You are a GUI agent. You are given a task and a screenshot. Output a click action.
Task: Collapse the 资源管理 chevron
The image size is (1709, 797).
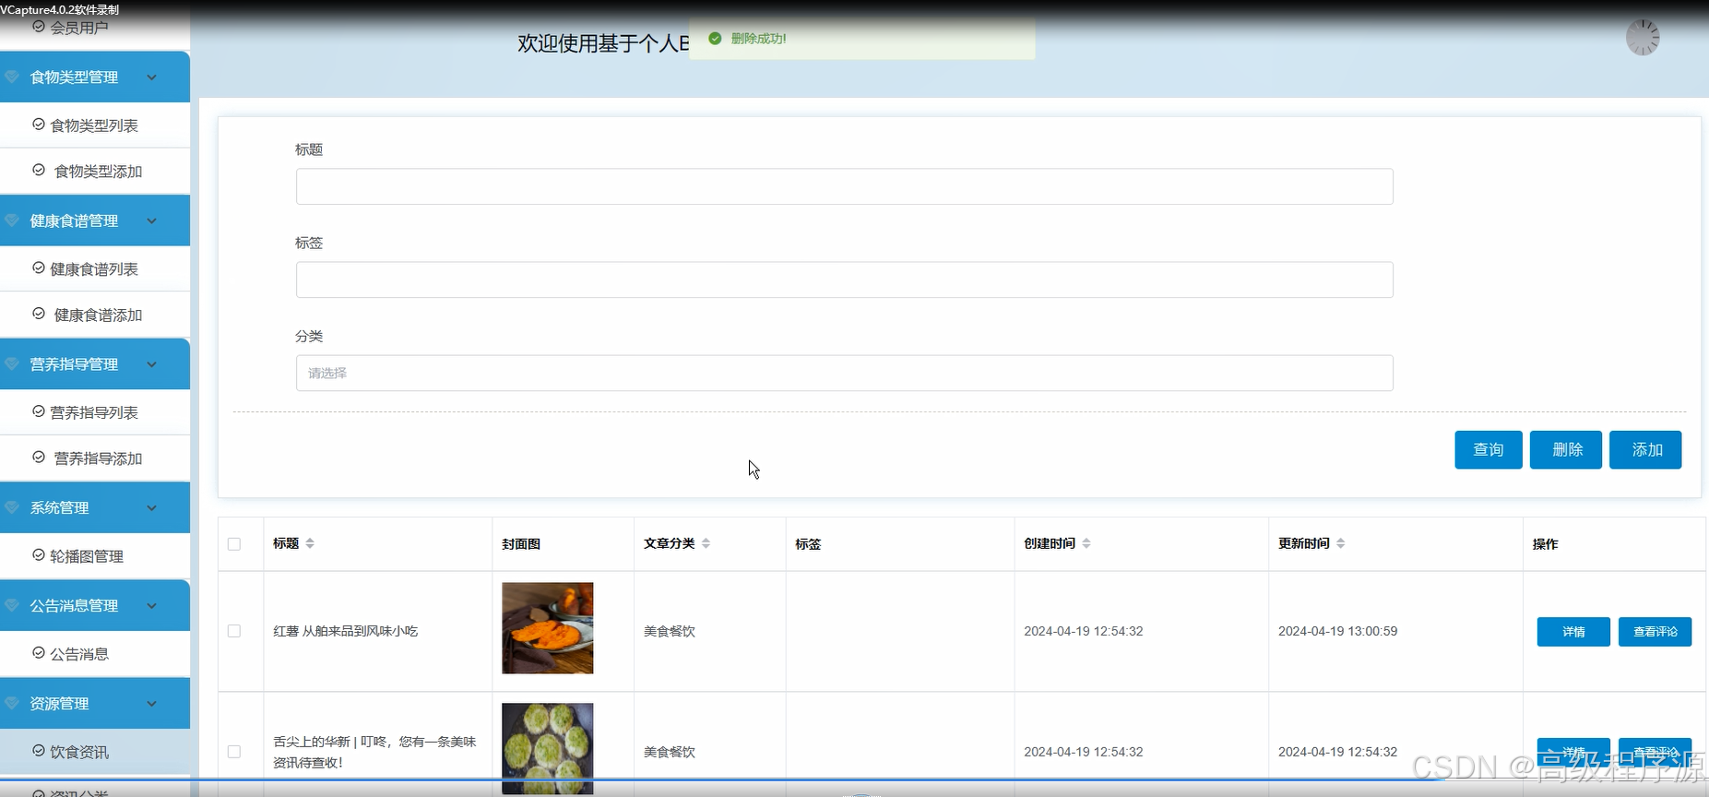coord(152,704)
